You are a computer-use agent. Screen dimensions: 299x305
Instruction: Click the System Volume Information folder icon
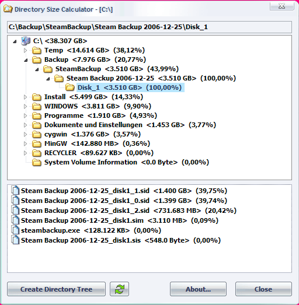(x=37, y=162)
